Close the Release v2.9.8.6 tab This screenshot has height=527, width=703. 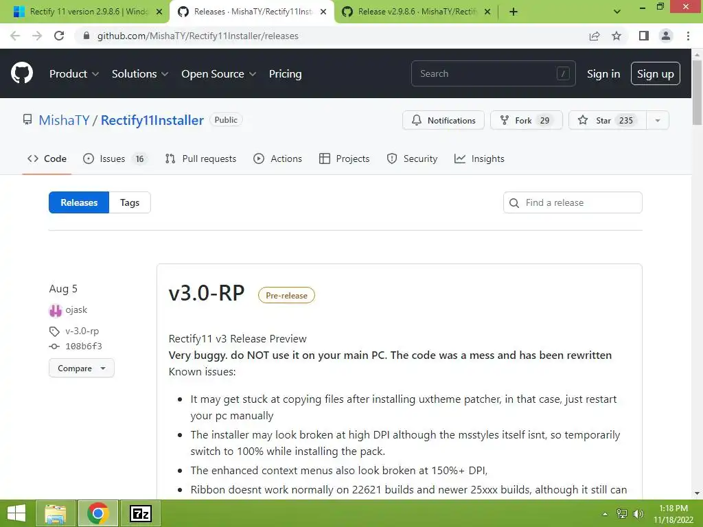487,12
